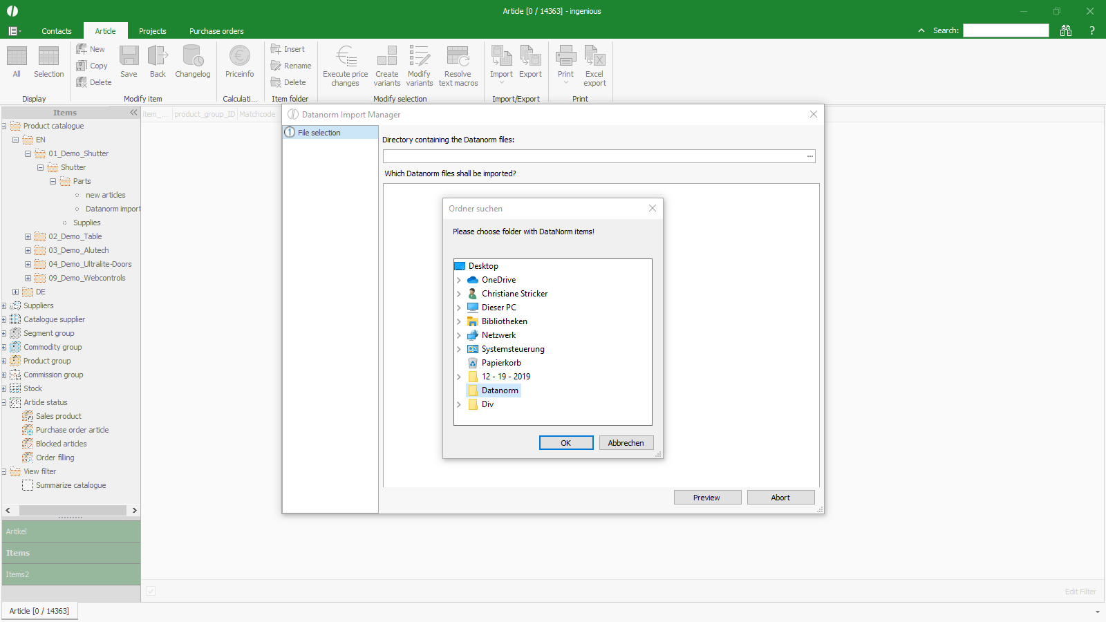Toggle the checkbox beside Edit Filter bar
The width and height of the screenshot is (1106, 622).
(151, 591)
